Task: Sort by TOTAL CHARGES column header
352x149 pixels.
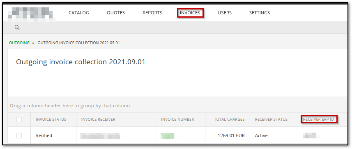Action: (229, 120)
